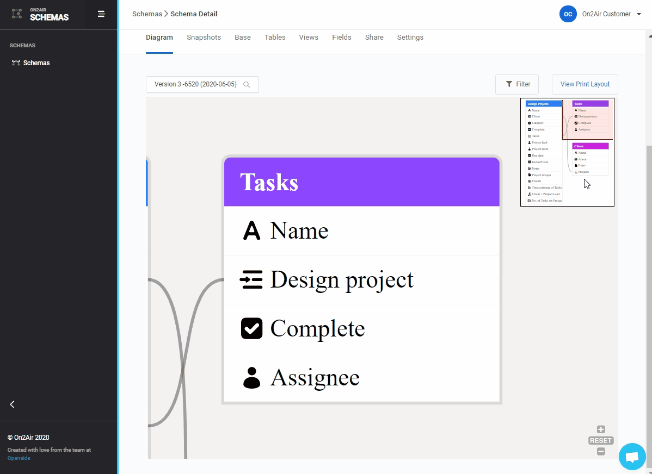Click the Design project linked-record icon
The height and width of the screenshot is (474, 652).
coord(251,279)
